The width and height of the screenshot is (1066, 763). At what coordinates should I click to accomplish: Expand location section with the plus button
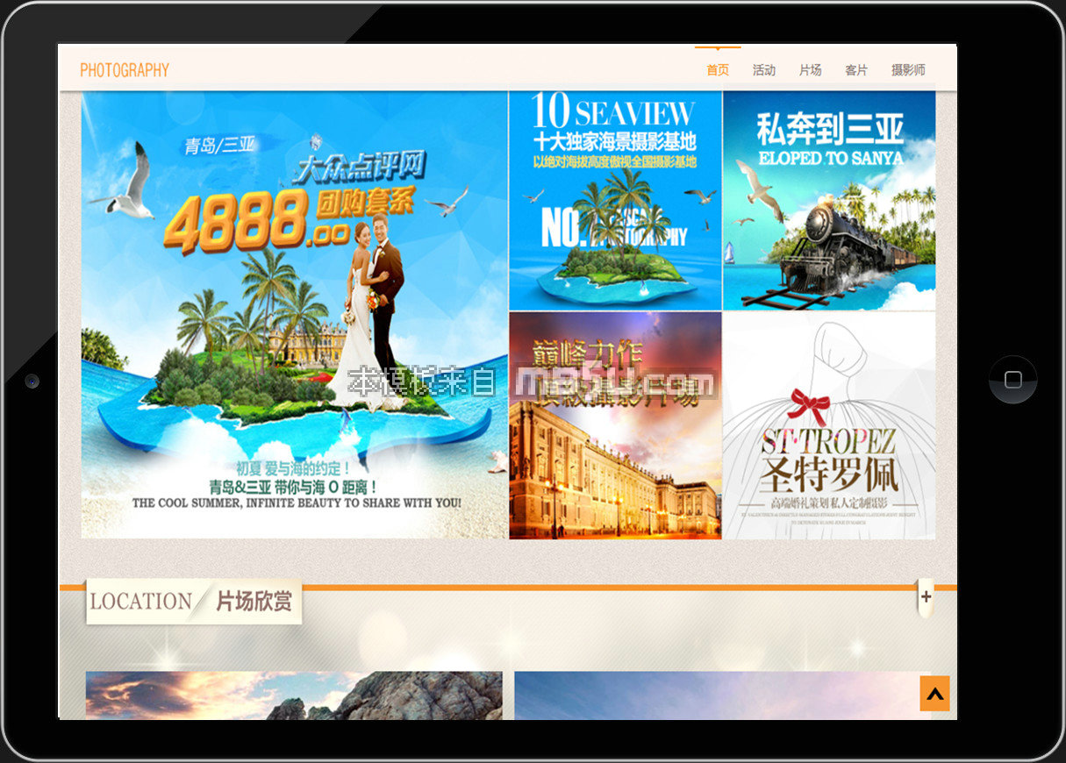(926, 597)
